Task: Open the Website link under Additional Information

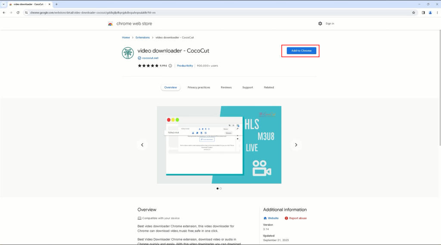Action: (273, 218)
